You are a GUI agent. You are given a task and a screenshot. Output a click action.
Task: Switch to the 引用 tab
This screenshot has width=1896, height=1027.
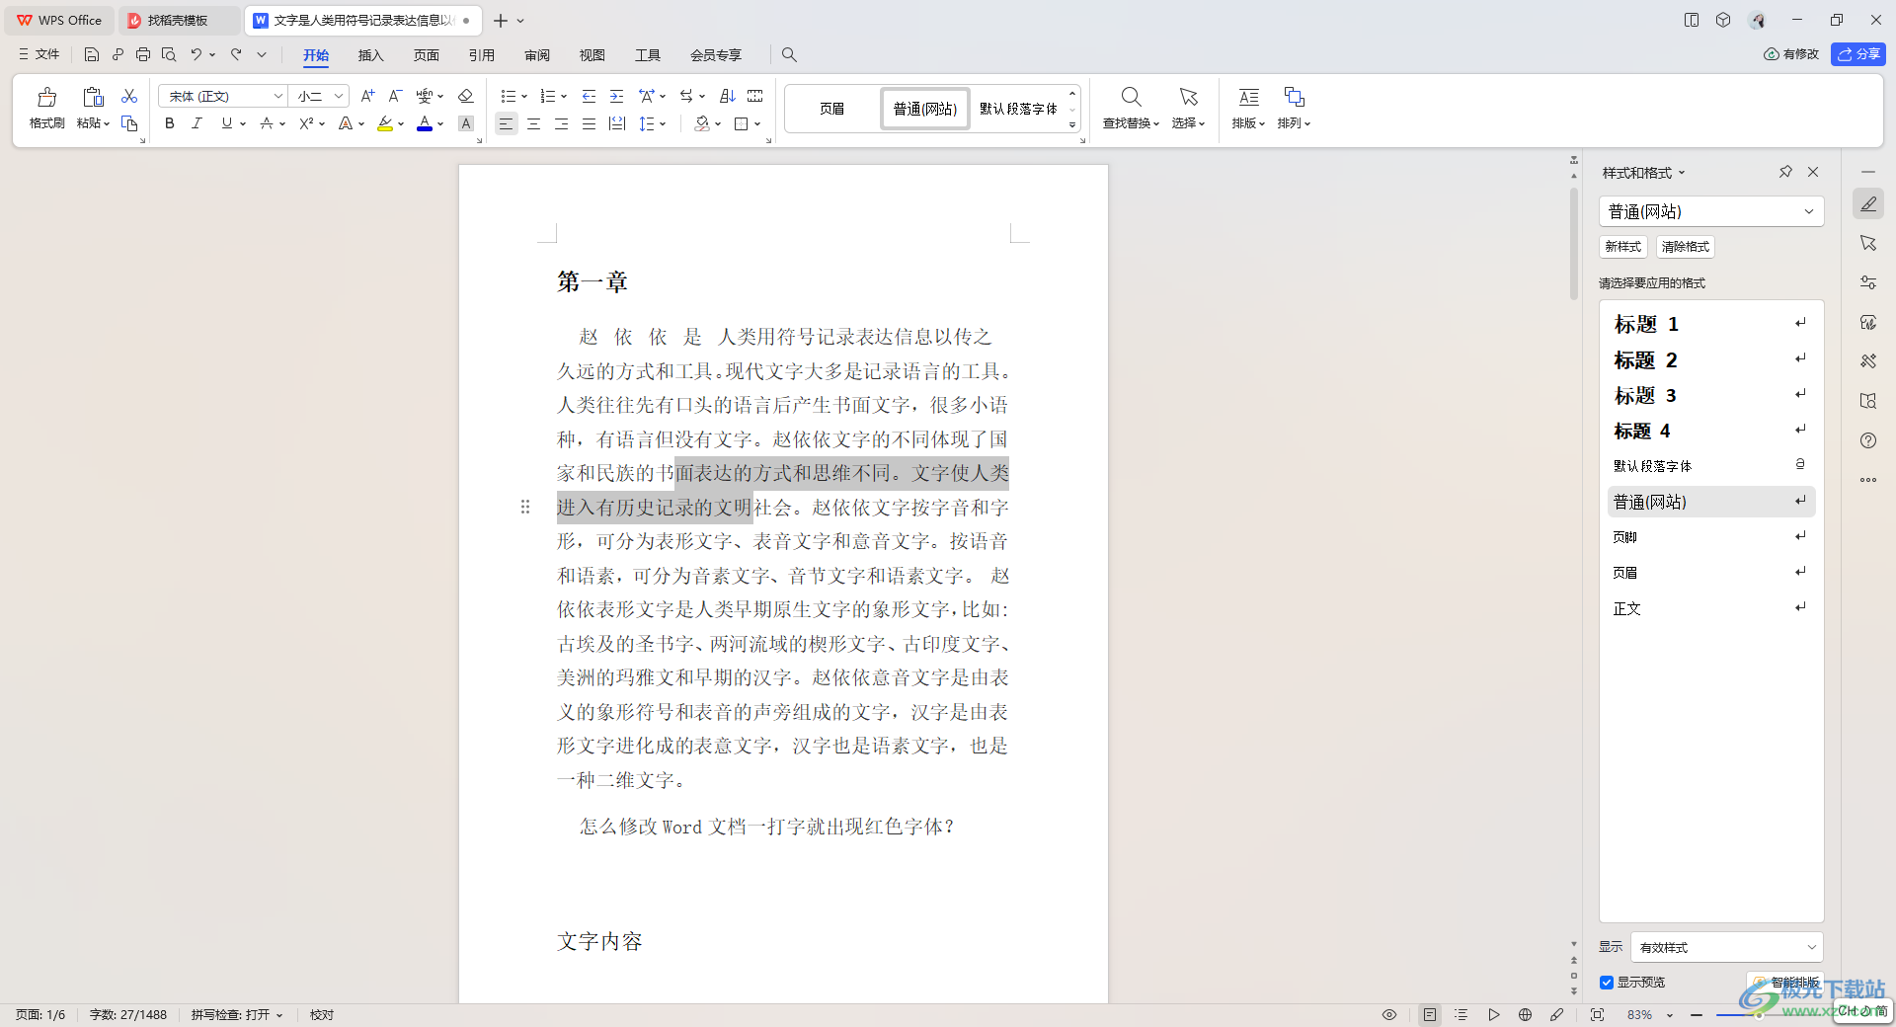point(481,55)
